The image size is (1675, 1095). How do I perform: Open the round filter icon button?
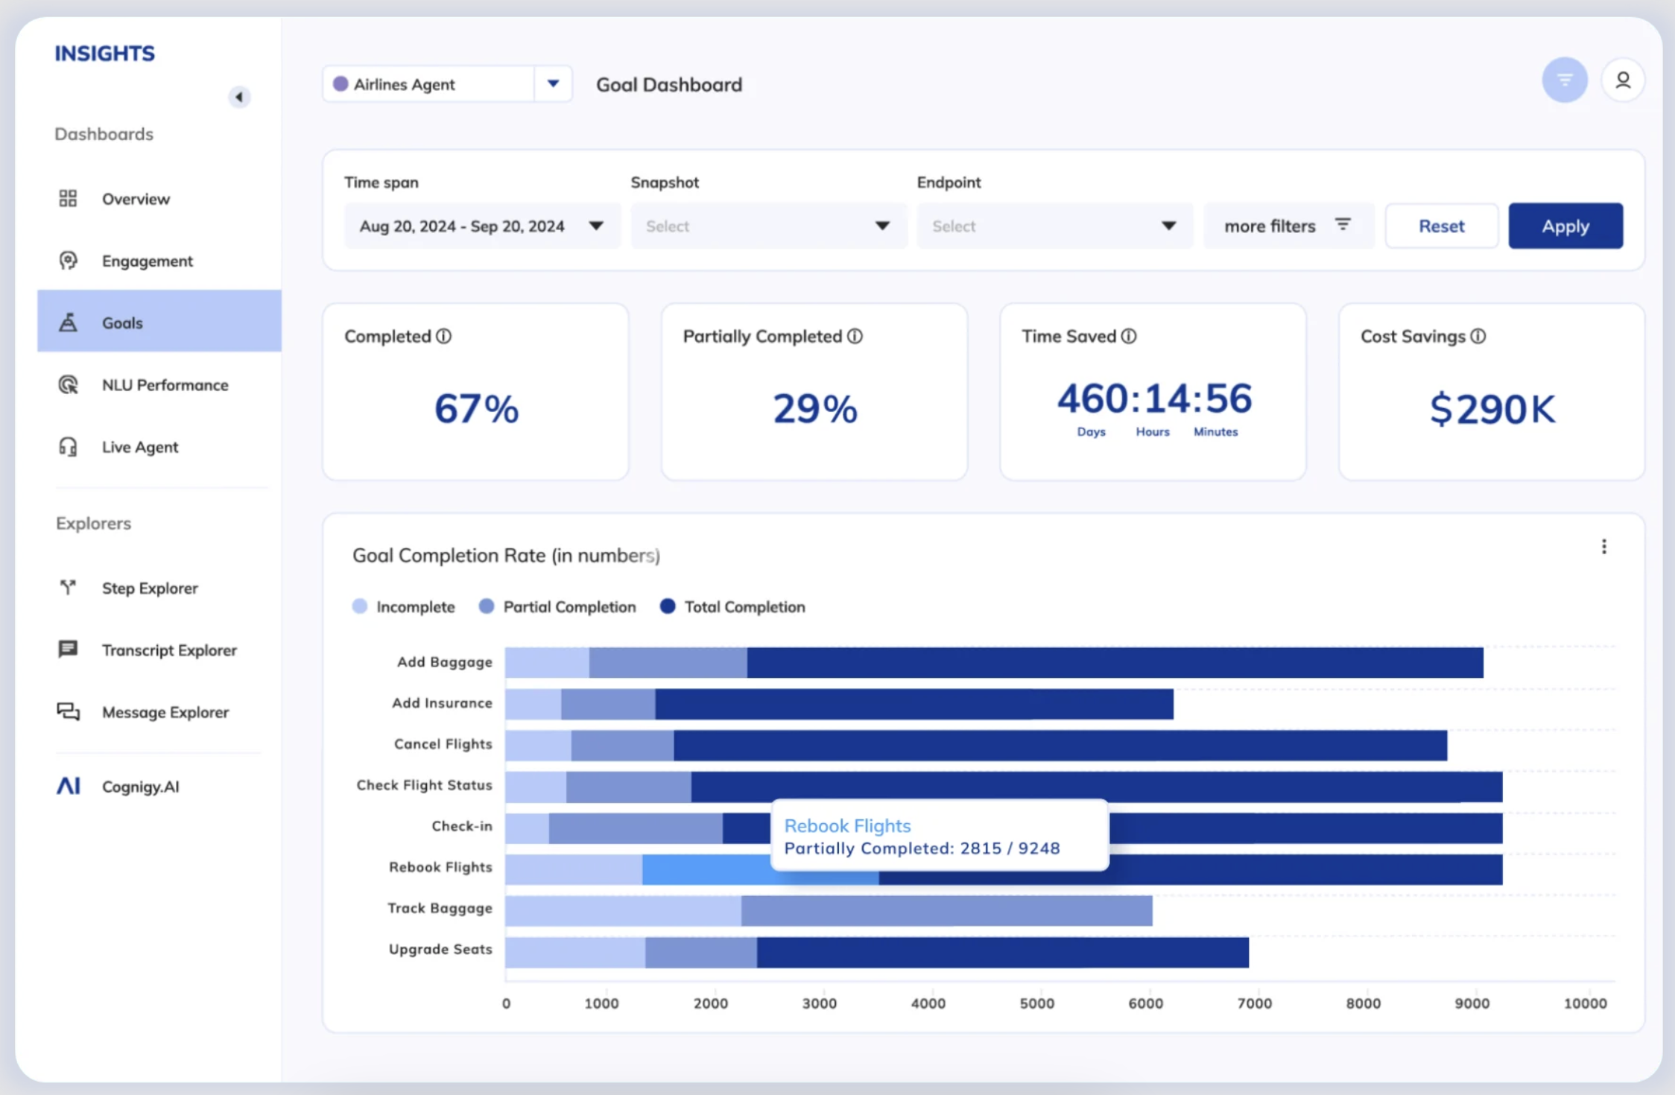(1565, 80)
